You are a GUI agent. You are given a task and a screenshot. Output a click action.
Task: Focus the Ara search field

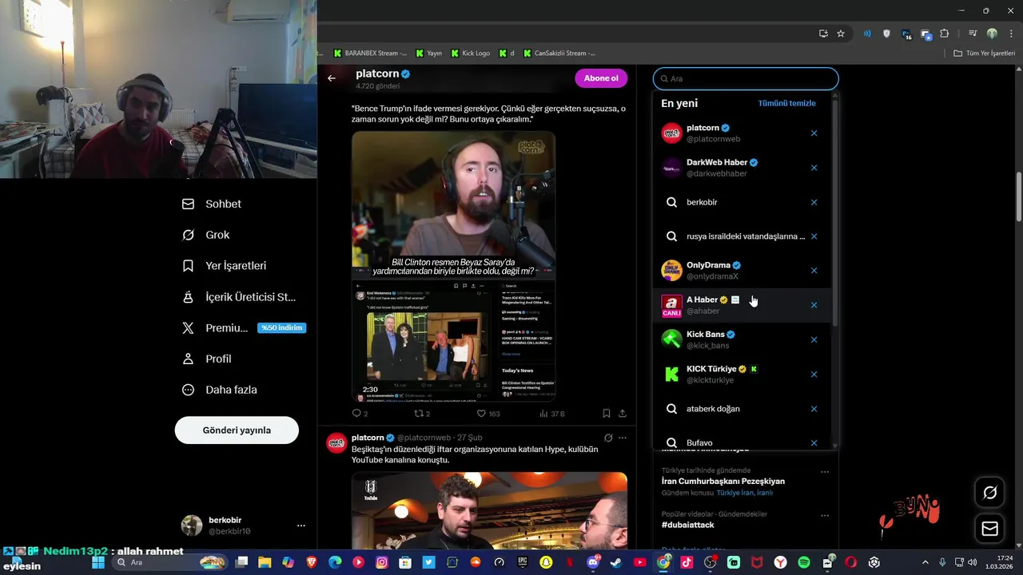[x=746, y=79]
